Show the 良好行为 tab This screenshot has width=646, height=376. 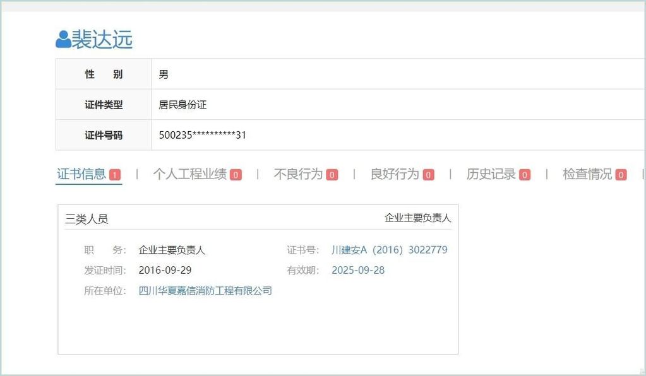[394, 174]
